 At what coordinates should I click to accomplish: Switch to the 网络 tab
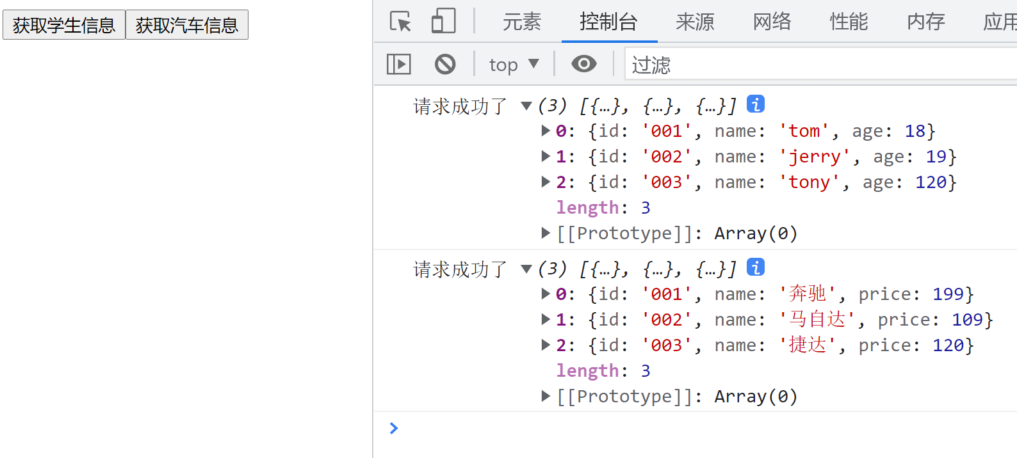coord(772,22)
